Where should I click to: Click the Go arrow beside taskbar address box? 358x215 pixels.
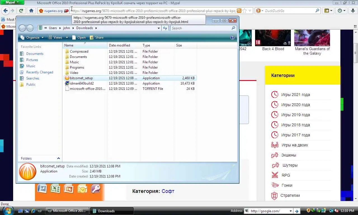pyautogui.click(x=297, y=211)
